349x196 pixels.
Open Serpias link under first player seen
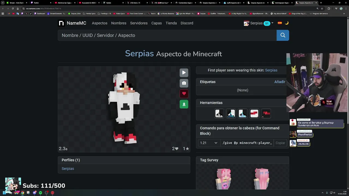(271, 70)
